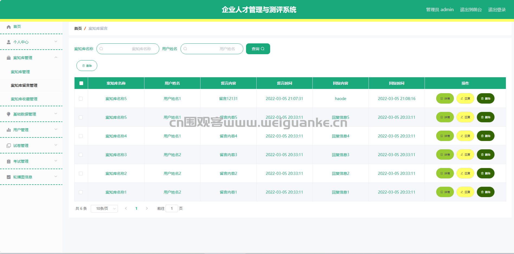Open 详情 for 留言内容4 row

tap(445, 136)
